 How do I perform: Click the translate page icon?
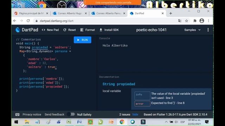pyautogui.click(x=180, y=21)
